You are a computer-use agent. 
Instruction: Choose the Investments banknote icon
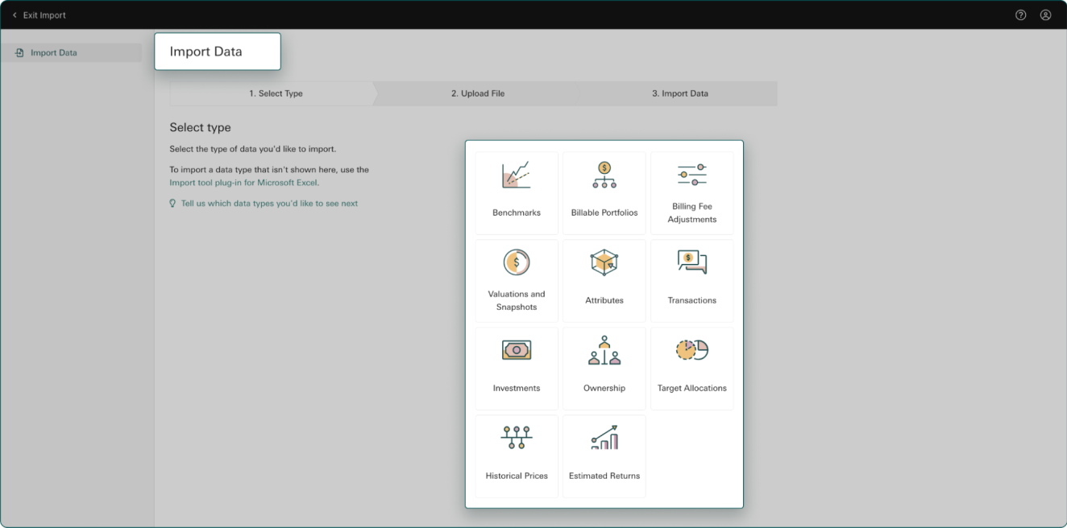click(516, 350)
